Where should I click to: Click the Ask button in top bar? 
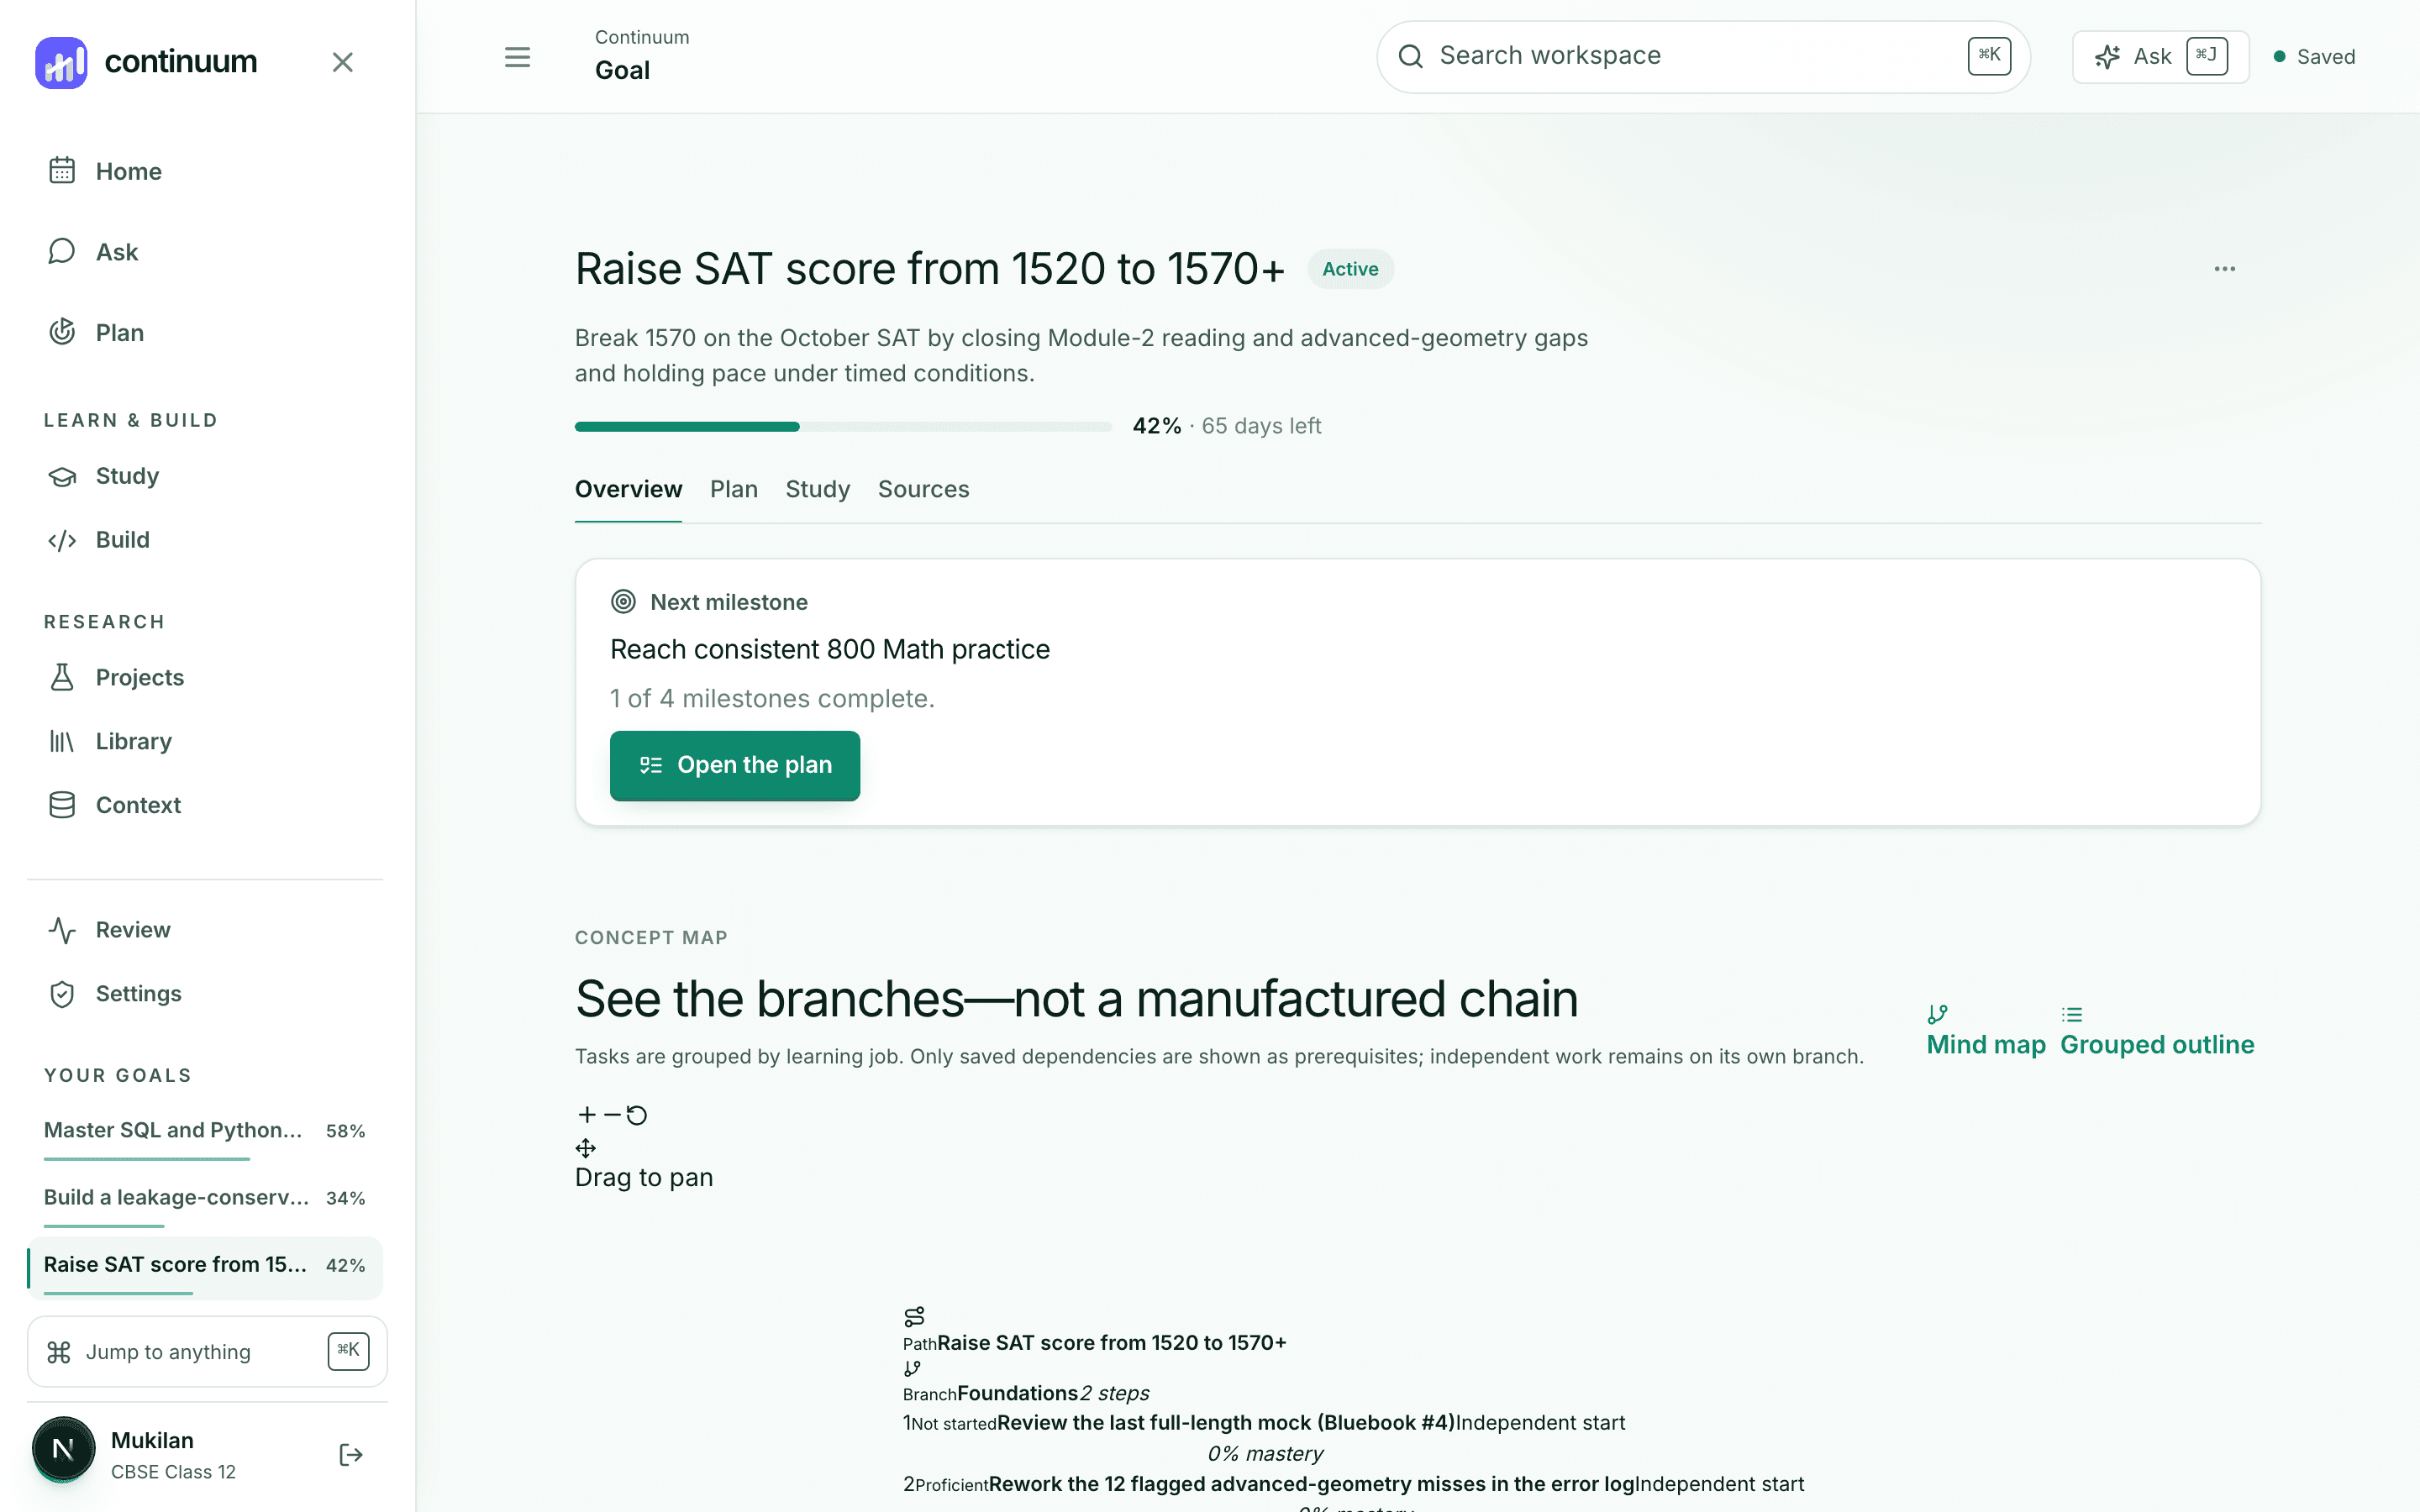click(2160, 57)
